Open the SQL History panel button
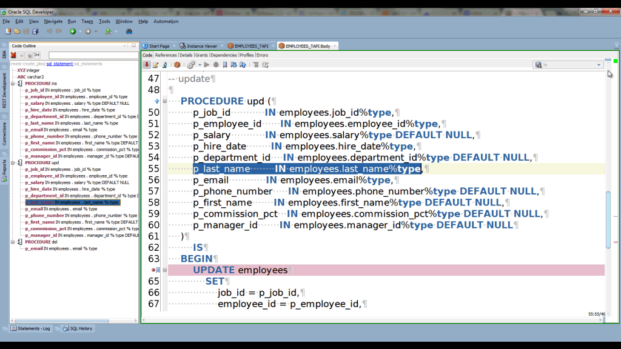Image resolution: width=621 pixels, height=349 pixels. click(x=78, y=328)
